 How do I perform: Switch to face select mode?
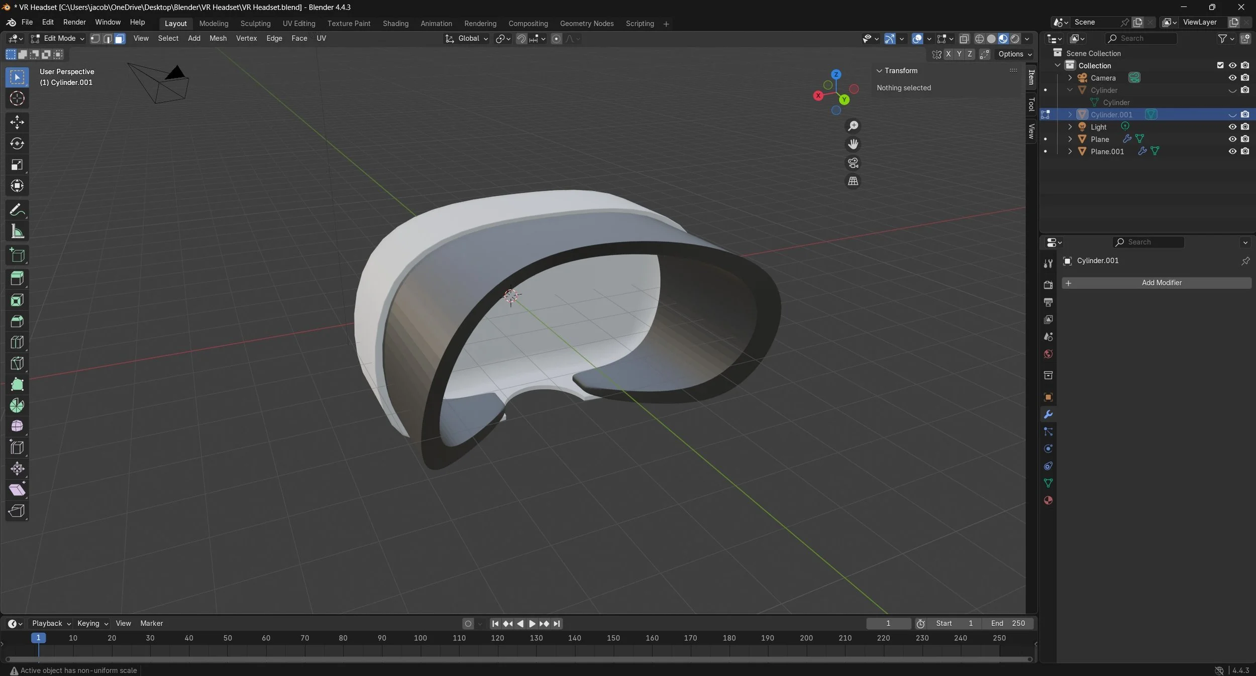point(120,39)
